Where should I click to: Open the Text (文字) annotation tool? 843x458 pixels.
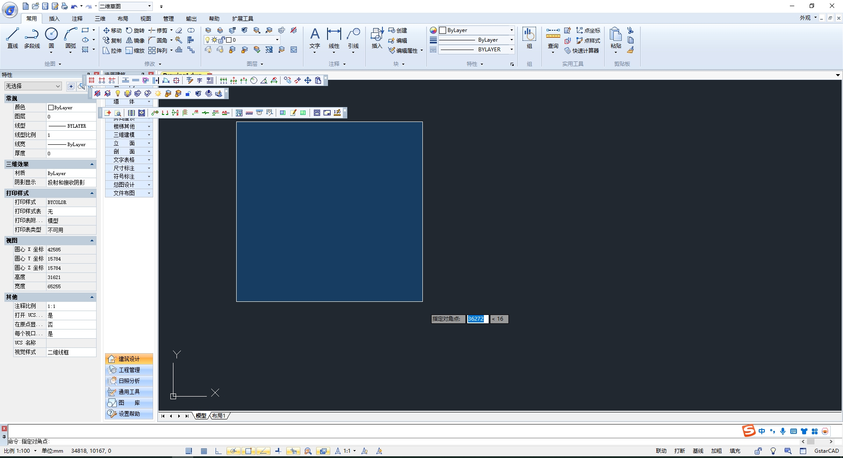315,38
